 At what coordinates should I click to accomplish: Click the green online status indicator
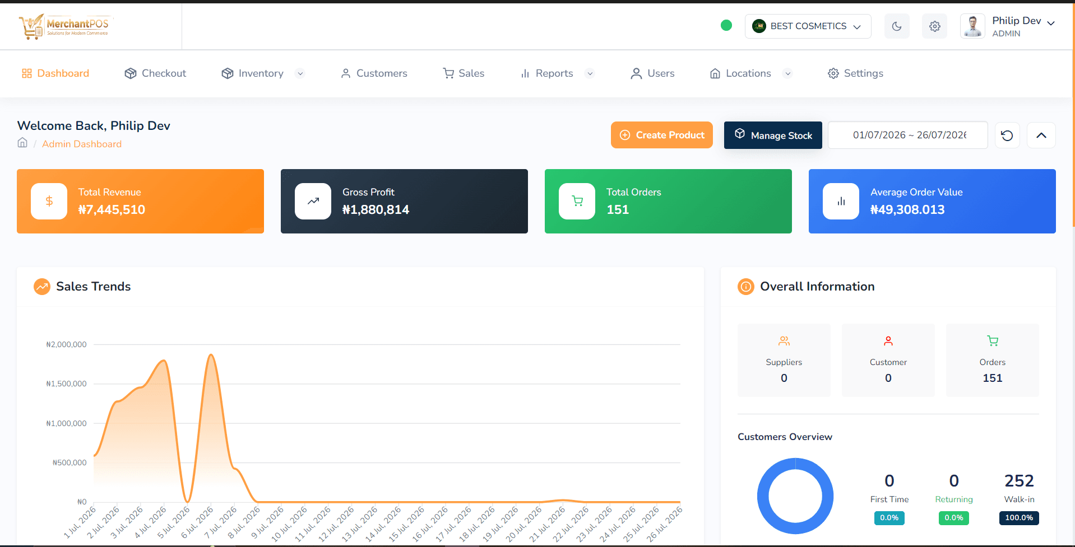tap(726, 25)
